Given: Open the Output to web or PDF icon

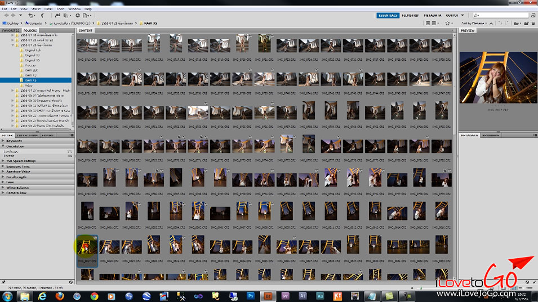Looking at the screenshot, I should (86, 15).
